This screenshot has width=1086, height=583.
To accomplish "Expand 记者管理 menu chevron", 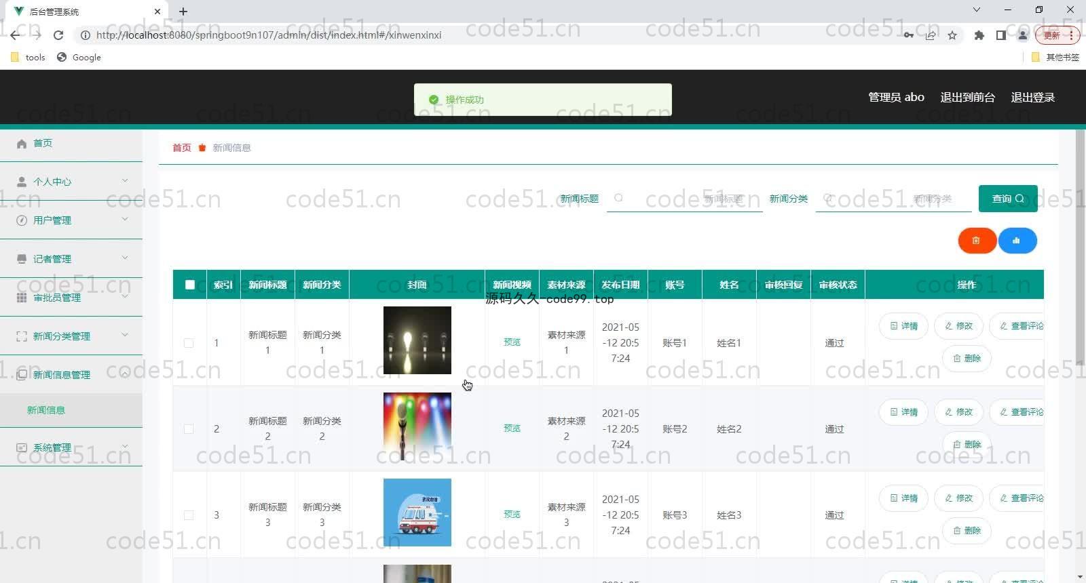I will [x=125, y=258].
